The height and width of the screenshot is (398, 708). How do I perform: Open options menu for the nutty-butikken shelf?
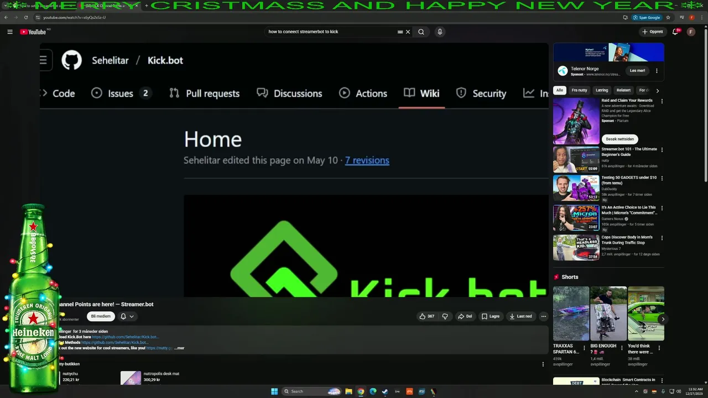[543, 364]
